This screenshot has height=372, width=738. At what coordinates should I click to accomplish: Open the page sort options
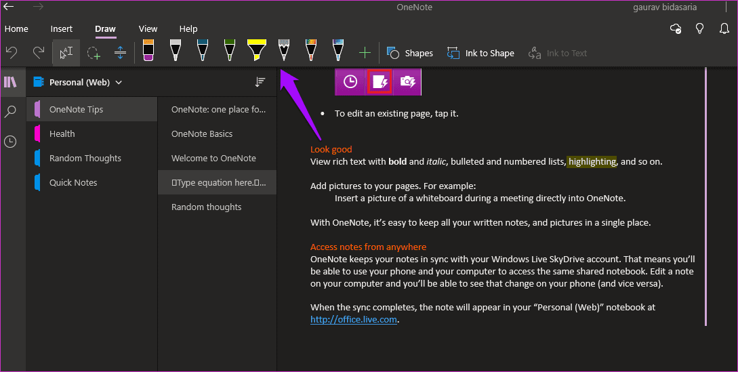260,83
